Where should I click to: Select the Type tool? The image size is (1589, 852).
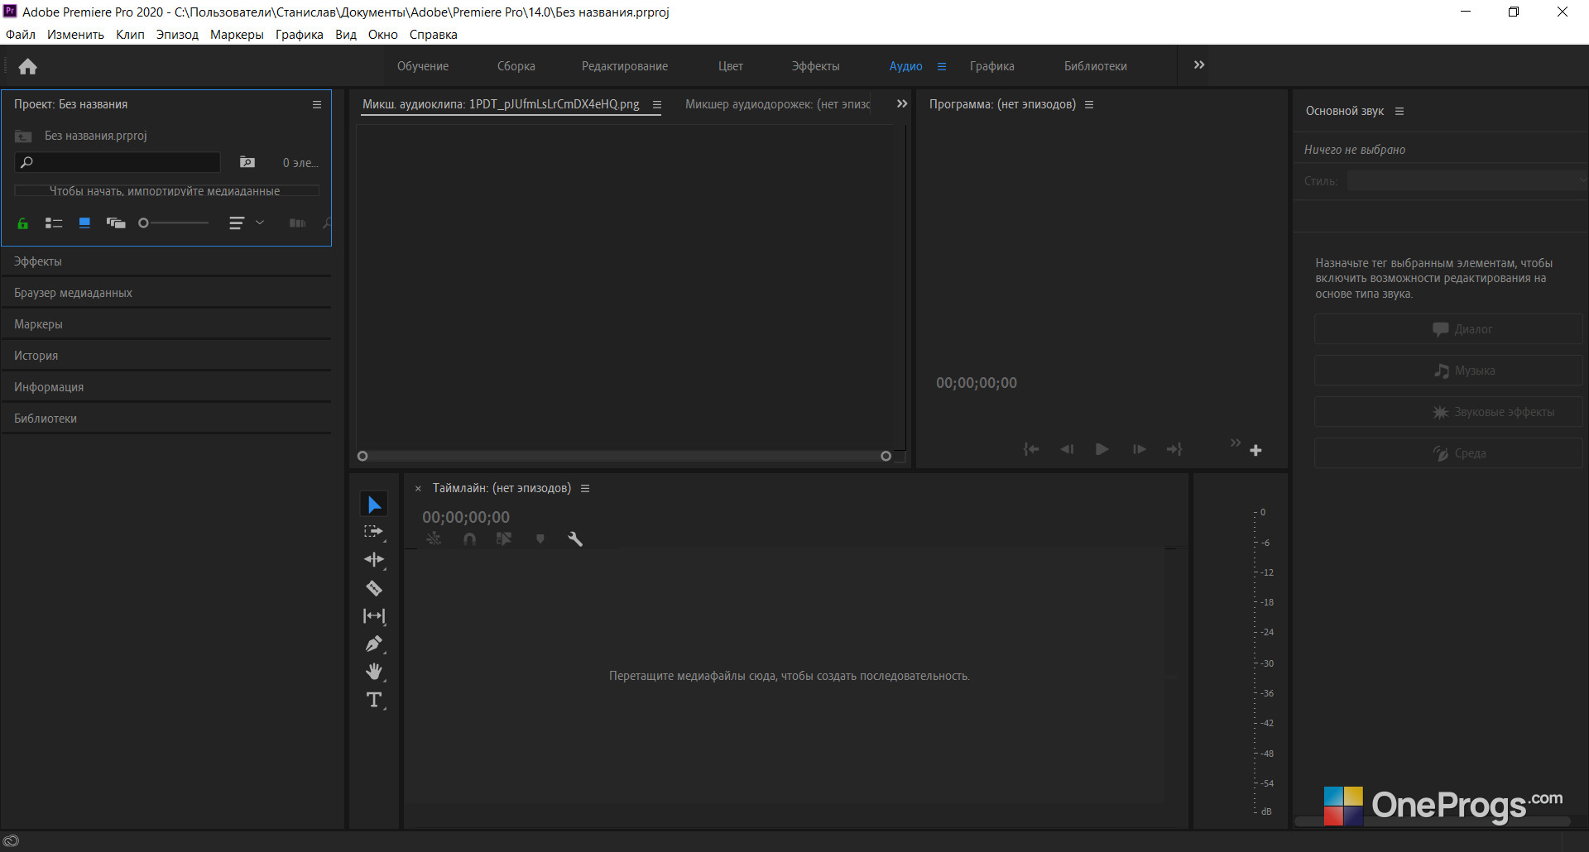pos(374,700)
